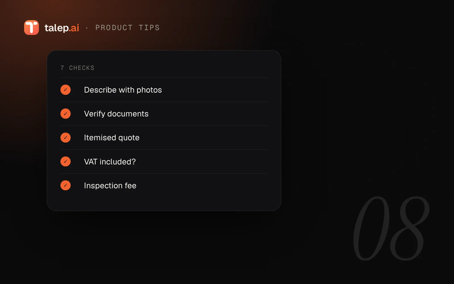This screenshot has width=454, height=284.
Task: Uncheck the Inspection fee check circle
Action: pyautogui.click(x=66, y=185)
